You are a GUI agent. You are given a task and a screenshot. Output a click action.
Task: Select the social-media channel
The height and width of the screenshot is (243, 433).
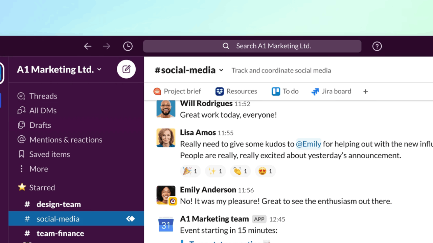pyautogui.click(x=76, y=219)
